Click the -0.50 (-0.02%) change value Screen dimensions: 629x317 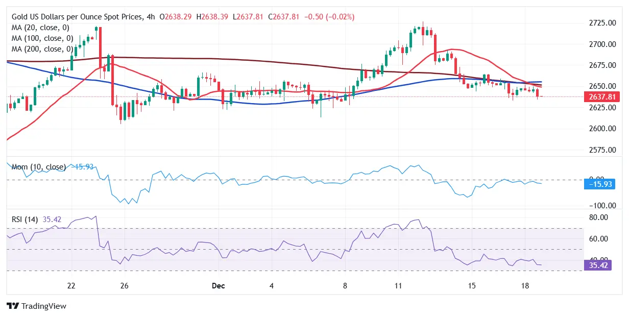329,17
